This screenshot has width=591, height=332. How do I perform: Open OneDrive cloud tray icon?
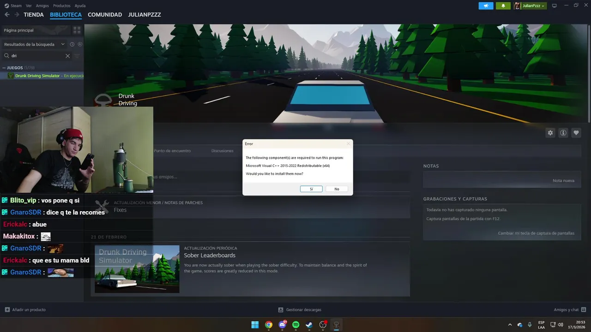pyautogui.click(x=520, y=325)
